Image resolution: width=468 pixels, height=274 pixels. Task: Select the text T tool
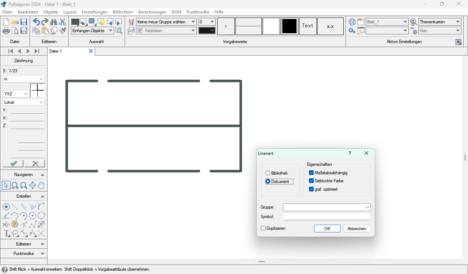[x=6, y=233]
